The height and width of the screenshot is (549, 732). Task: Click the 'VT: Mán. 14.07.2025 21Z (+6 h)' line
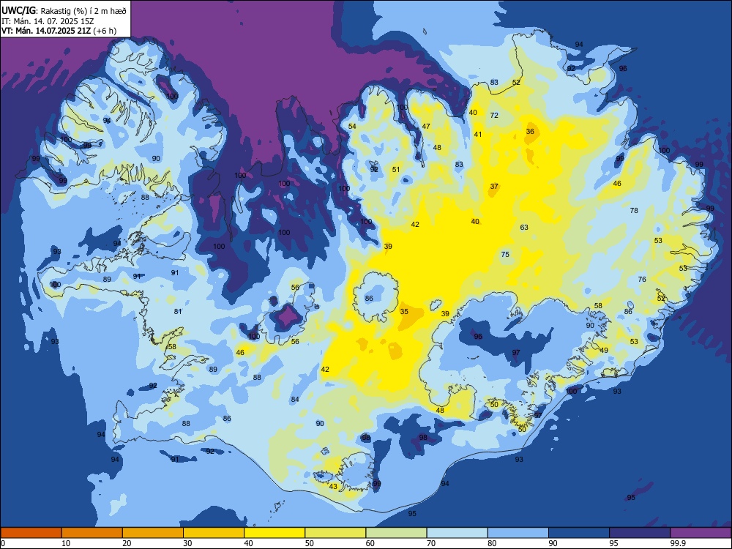pos(59,31)
